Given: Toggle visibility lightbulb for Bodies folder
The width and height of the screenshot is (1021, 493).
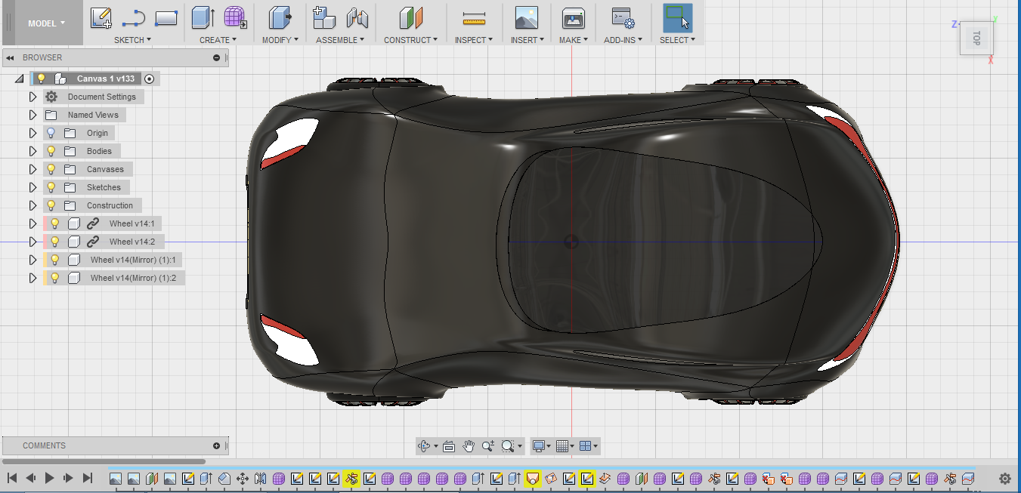Looking at the screenshot, I should (x=51, y=151).
